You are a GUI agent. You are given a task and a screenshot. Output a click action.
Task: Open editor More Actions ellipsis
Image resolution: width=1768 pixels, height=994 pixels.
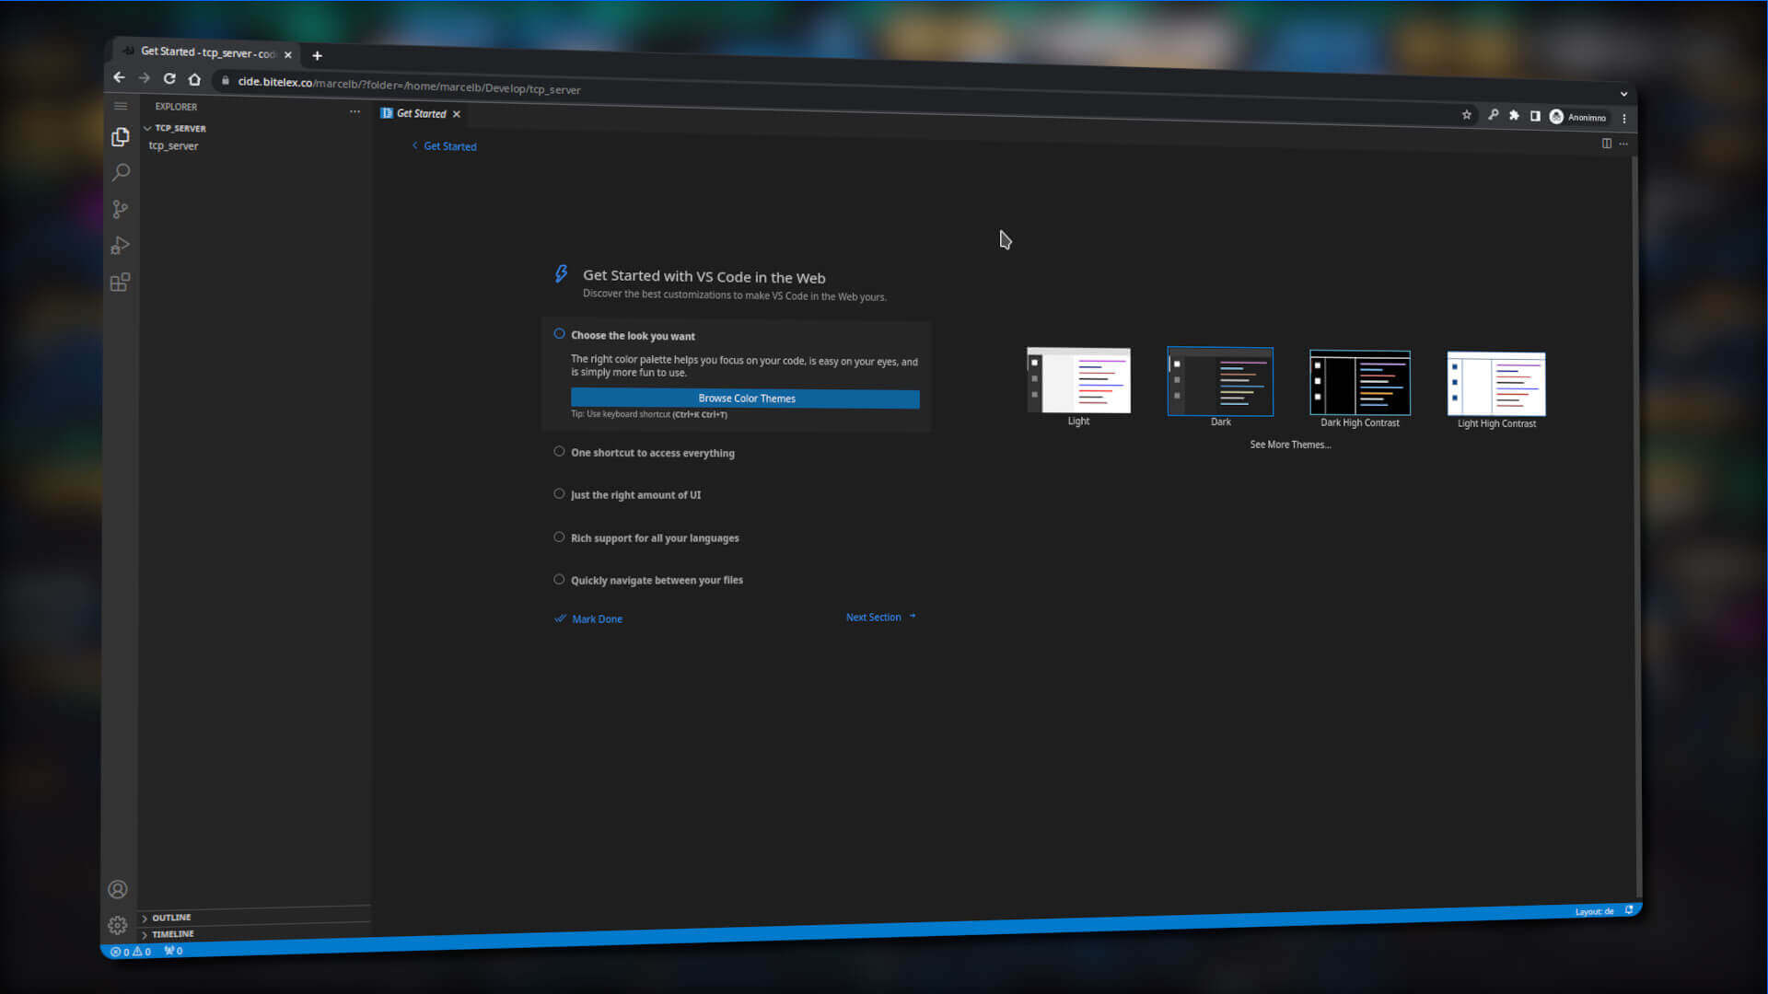coord(1623,144)
